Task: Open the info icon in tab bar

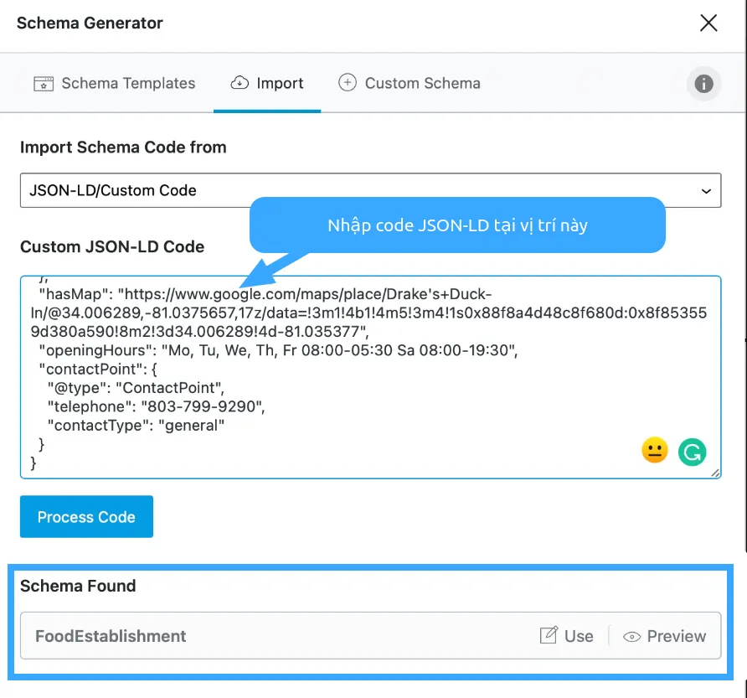Action: [x=703, y=84]
